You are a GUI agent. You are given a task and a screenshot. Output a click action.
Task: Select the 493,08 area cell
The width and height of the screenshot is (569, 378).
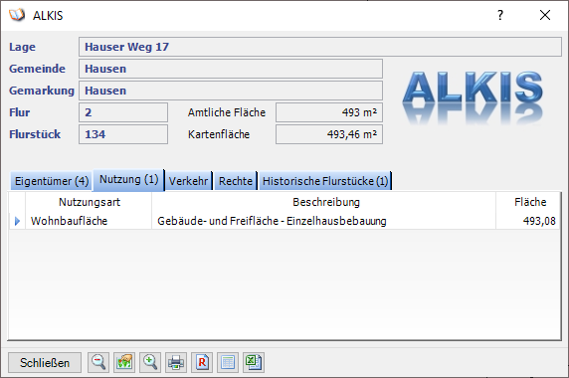point(528,221)
